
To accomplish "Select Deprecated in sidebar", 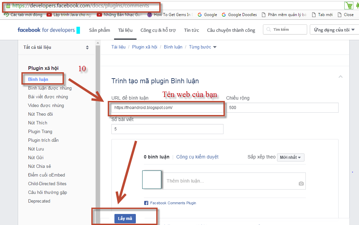I will [39, 201].
